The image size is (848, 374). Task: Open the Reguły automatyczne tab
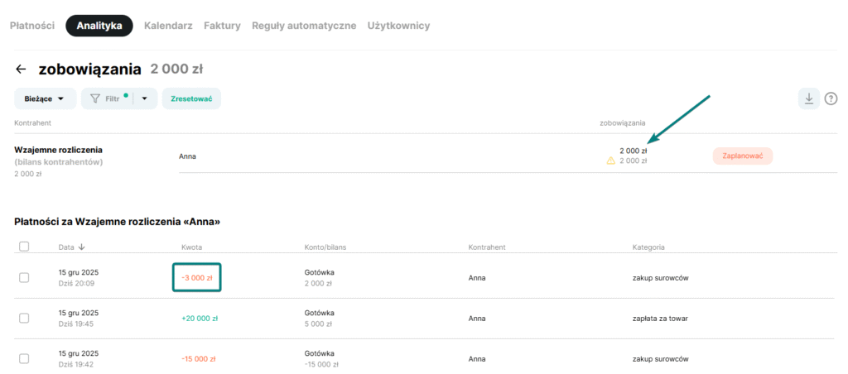[x=304, y=26]
